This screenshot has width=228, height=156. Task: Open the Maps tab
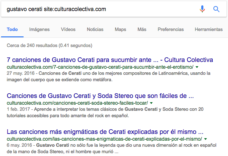pos(120,30)
